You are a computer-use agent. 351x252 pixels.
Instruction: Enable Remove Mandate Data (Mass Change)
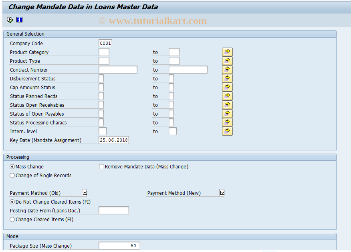coord(101,166)
